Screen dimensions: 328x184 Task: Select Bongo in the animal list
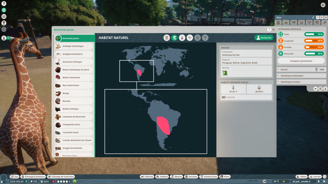74,93
